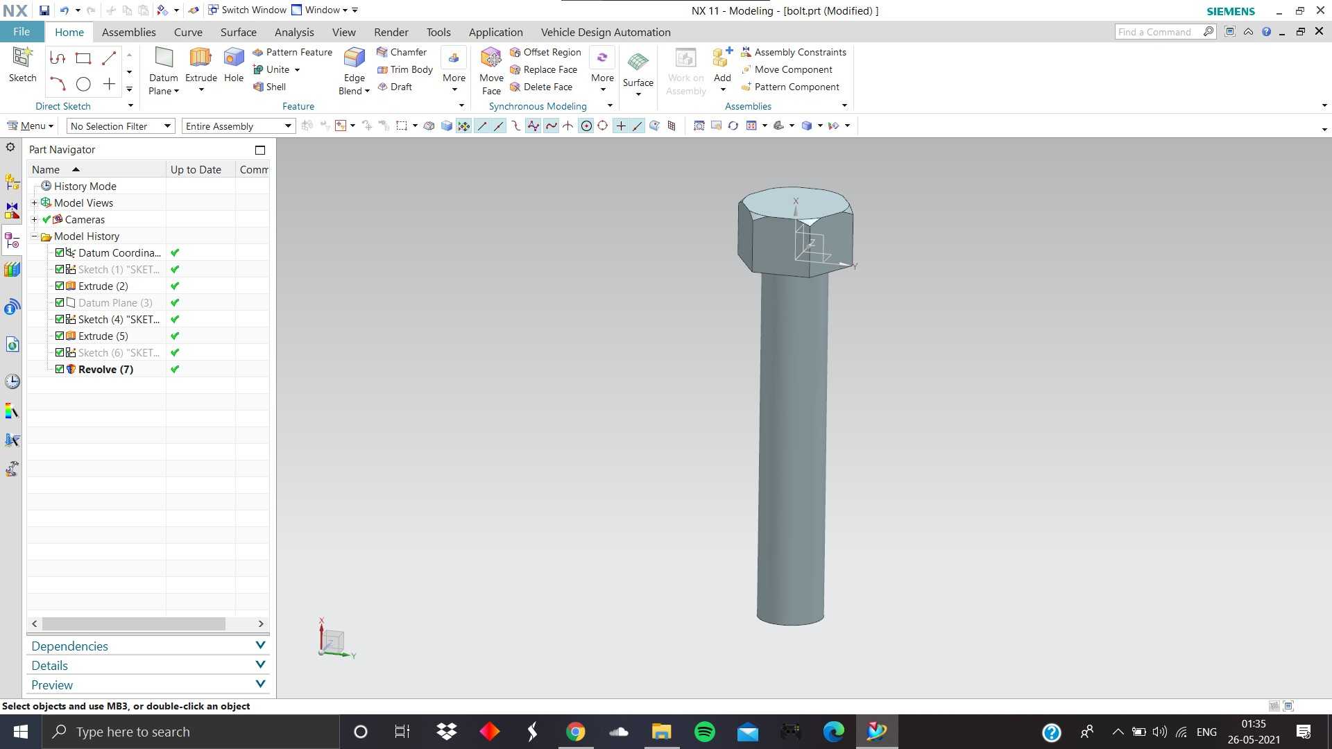Pick the direct sketch Rectangle tool

83,58
